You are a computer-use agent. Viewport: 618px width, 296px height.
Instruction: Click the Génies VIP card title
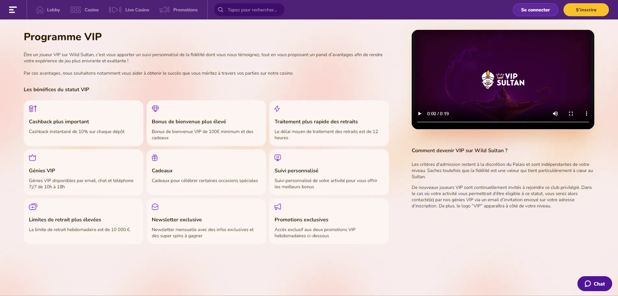pyautogui.click(x=42, y=170)
